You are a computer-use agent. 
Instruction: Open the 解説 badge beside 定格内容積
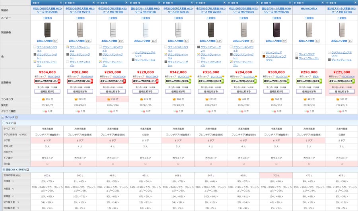(x=18, y=175)
